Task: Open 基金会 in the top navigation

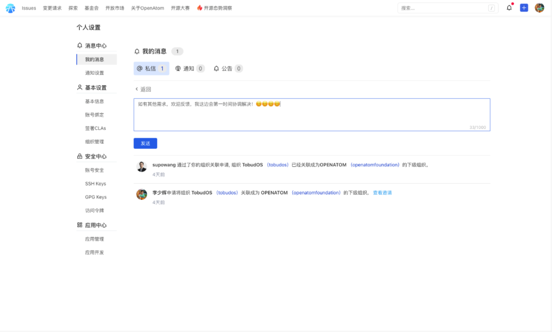Action: [x=91, y=8]
